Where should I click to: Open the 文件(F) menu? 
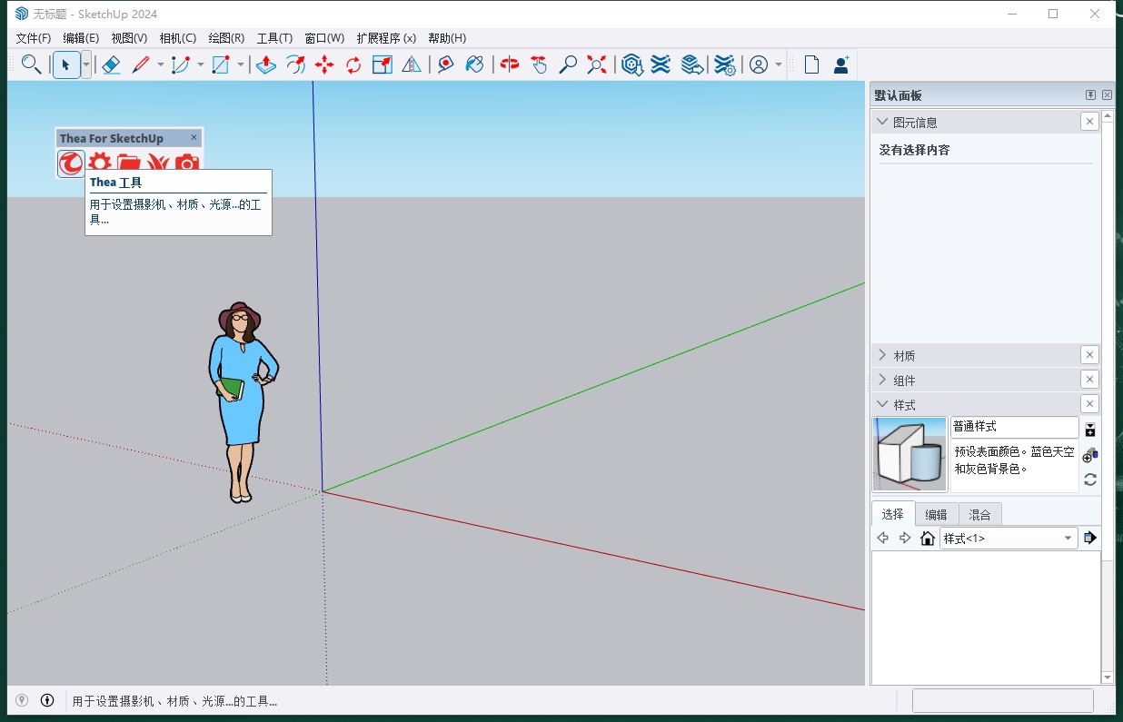[34, 38]
